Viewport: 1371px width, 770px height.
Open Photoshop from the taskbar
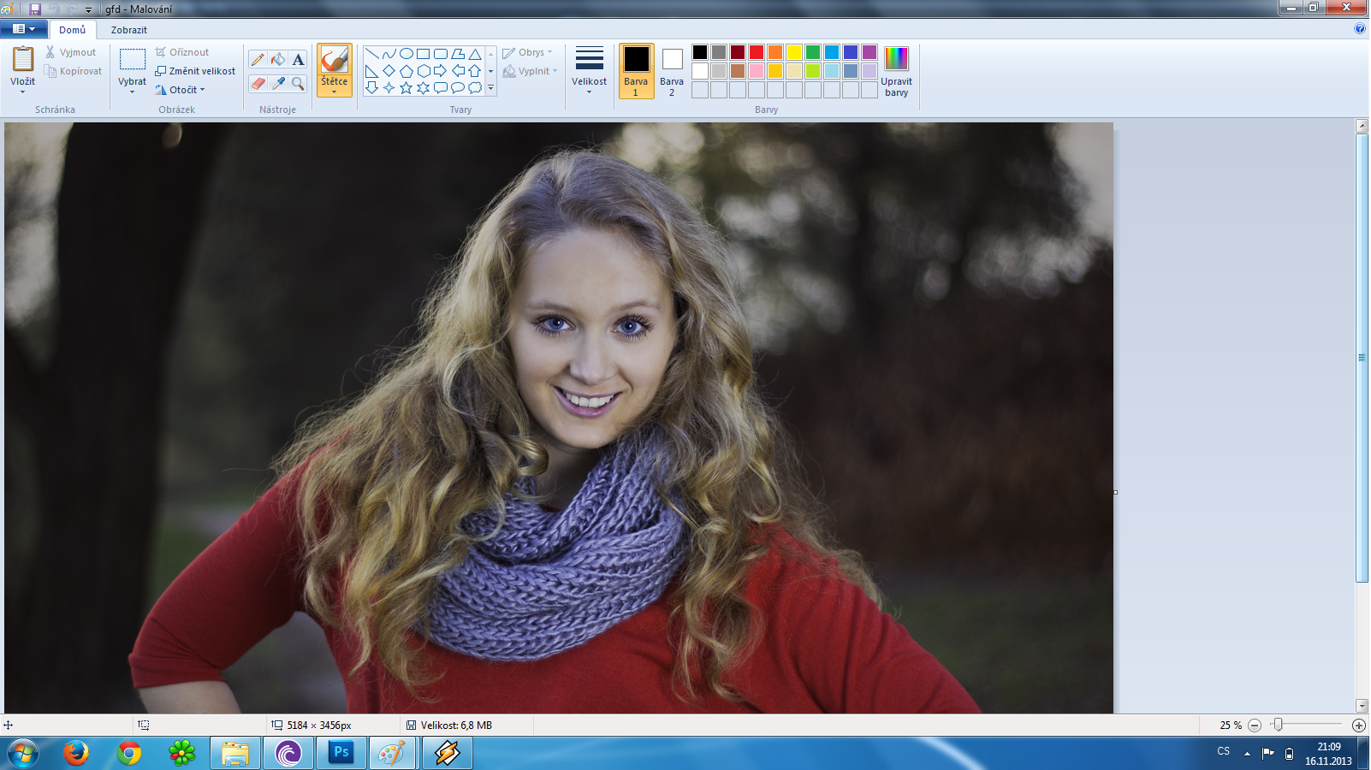(x=341, y=753)
